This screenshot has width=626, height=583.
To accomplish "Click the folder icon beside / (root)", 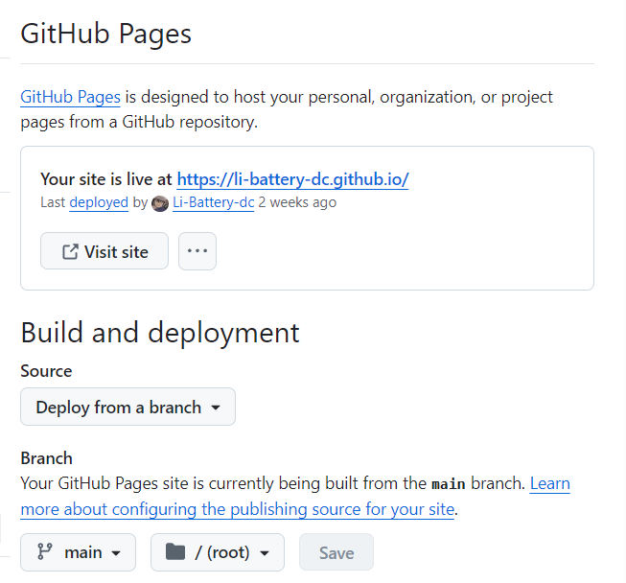I will (174, 552).
